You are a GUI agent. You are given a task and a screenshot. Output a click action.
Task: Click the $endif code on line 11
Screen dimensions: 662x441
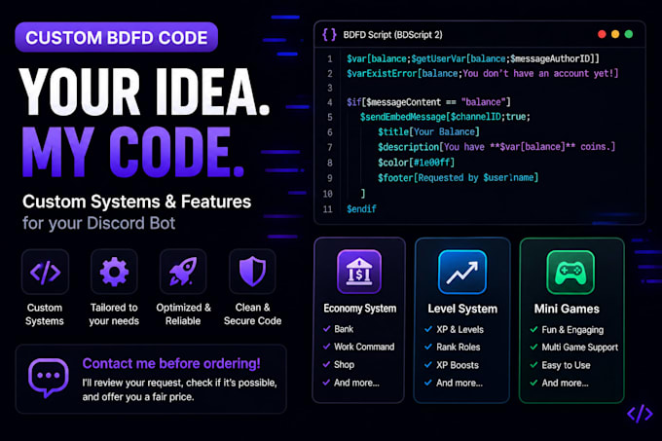tap(361, 209)
